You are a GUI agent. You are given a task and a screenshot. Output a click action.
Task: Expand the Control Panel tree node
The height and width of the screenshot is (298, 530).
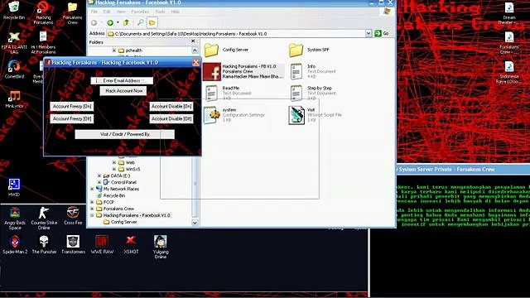tap(99, 182)
